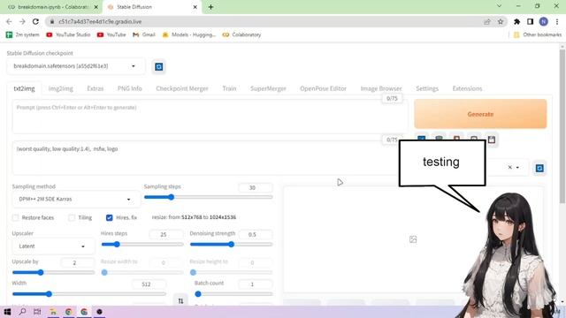Click the Batch count slider handle
This screenshot has width=566, height=318.
(x=198, y=294)
